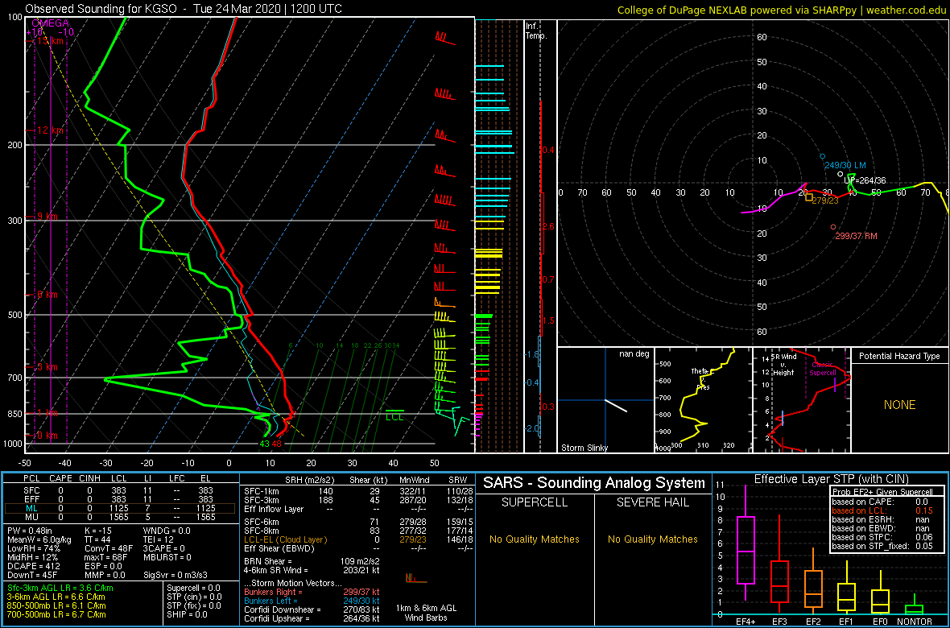
Task: Select the magenta 'OMEGA' label
Action: click(x=50, y=23)
